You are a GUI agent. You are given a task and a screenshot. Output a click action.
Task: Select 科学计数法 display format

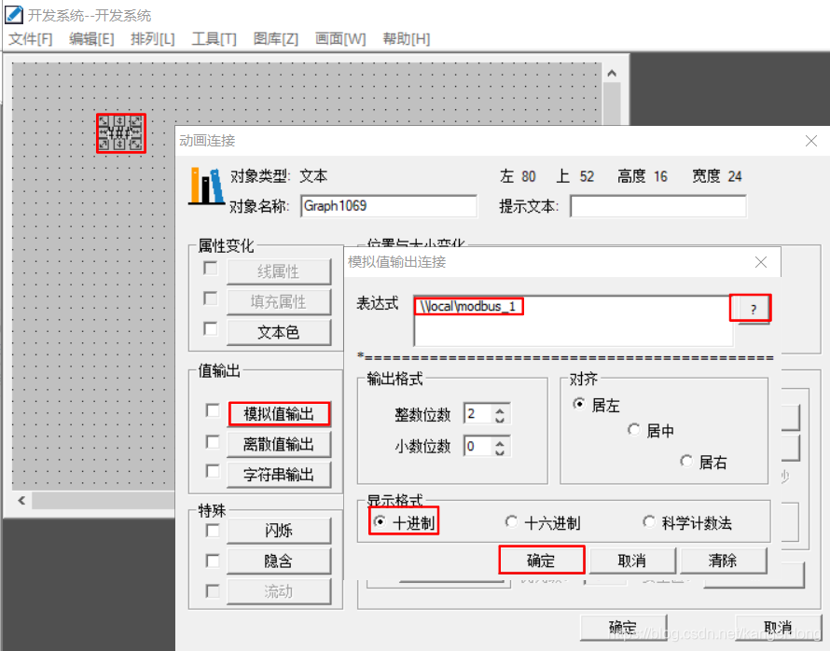click(x=649, y=521)
